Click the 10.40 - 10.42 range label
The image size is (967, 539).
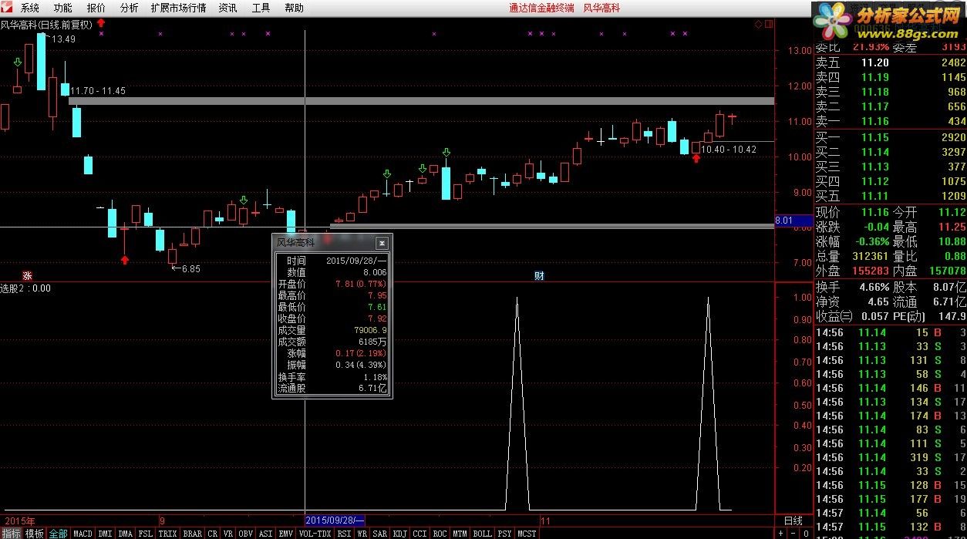729,150
